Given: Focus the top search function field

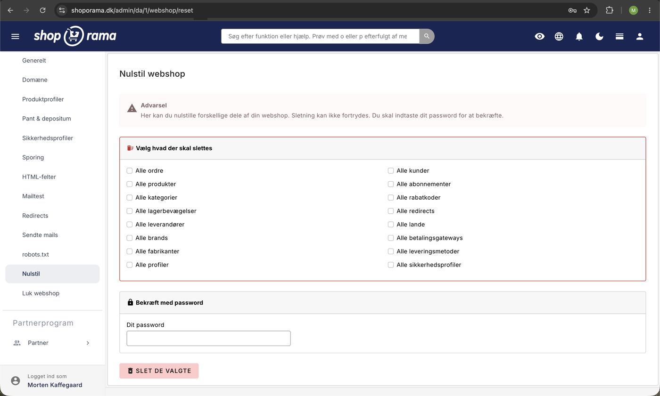Looking at the screenshot, I should point(320,36).
